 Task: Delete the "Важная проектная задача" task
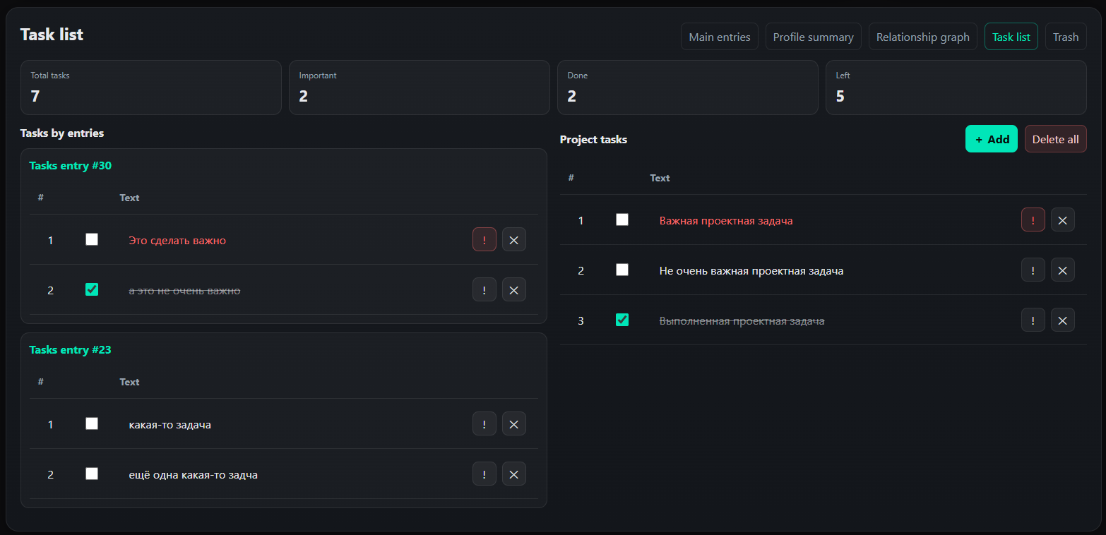click(1063, 220)
